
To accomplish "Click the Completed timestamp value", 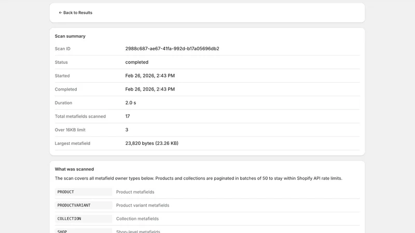I will tap(150, 89).
